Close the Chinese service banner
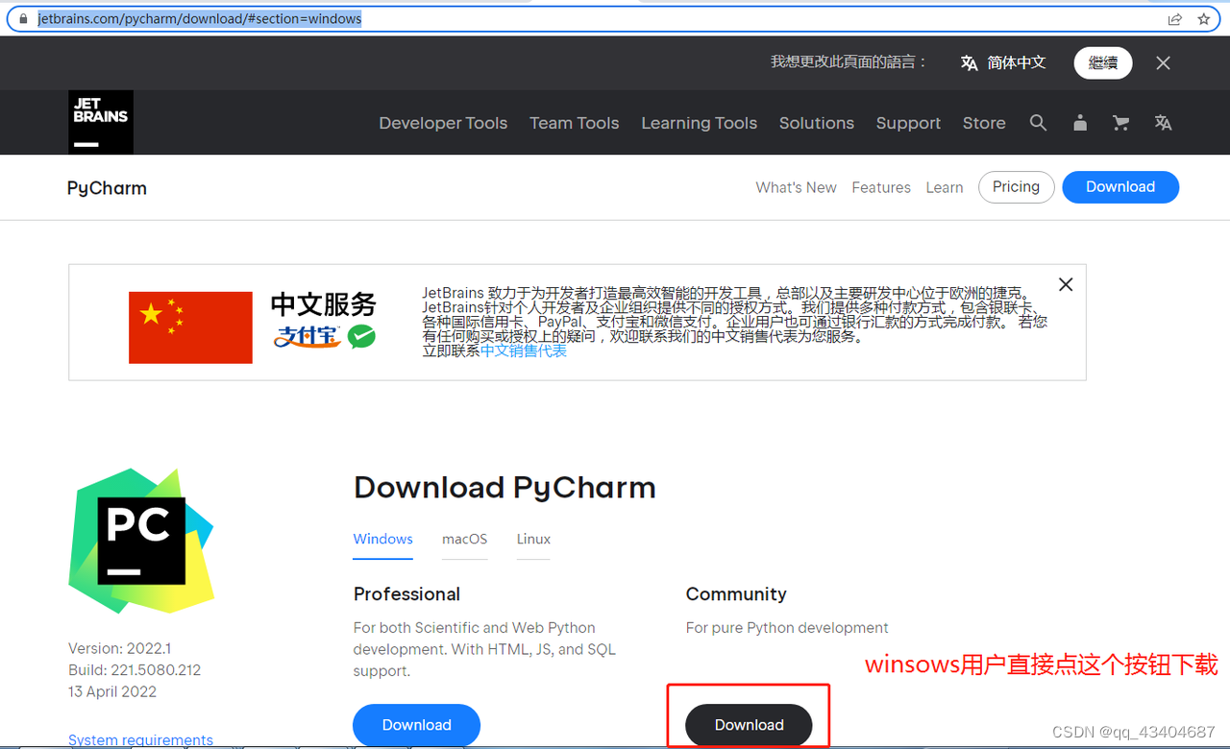The width and height of the screenshot is (1230, 749). click(1065, 284)
